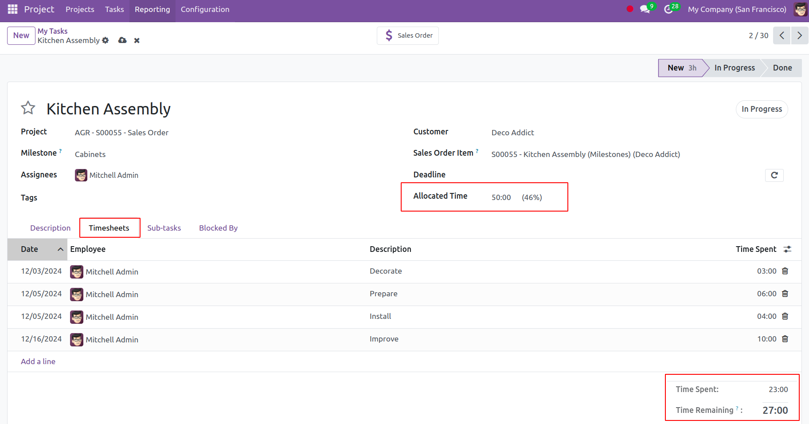The width and height of the screenshot is (809, 424).
Task: Sort by the Time Spent column header
Action: click(x=756, y=249)
